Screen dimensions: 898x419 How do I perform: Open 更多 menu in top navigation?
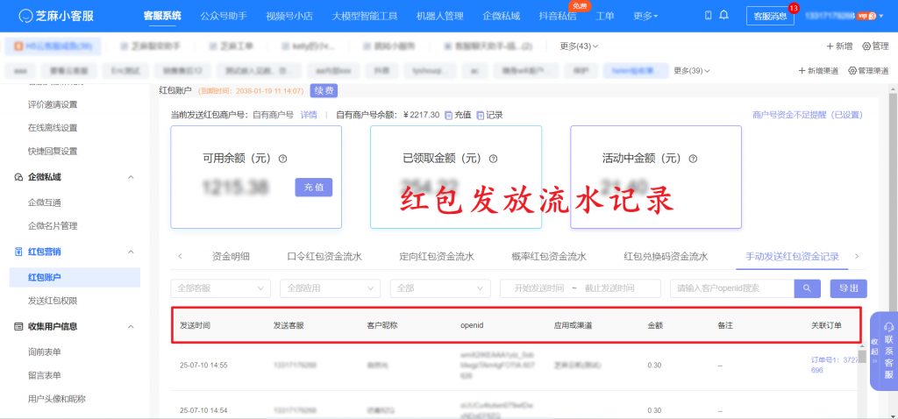[645, 16]
